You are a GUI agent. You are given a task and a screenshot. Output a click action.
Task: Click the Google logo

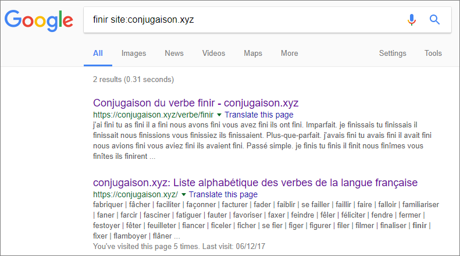(x=39, y=20)
